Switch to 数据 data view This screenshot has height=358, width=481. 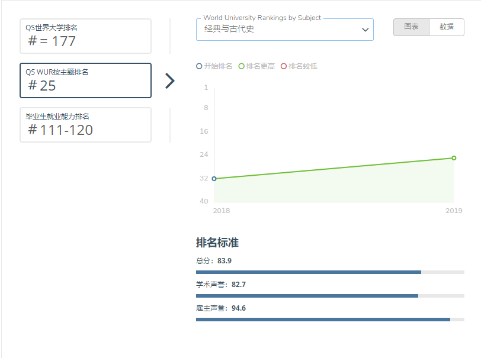[x=447, y=27]
